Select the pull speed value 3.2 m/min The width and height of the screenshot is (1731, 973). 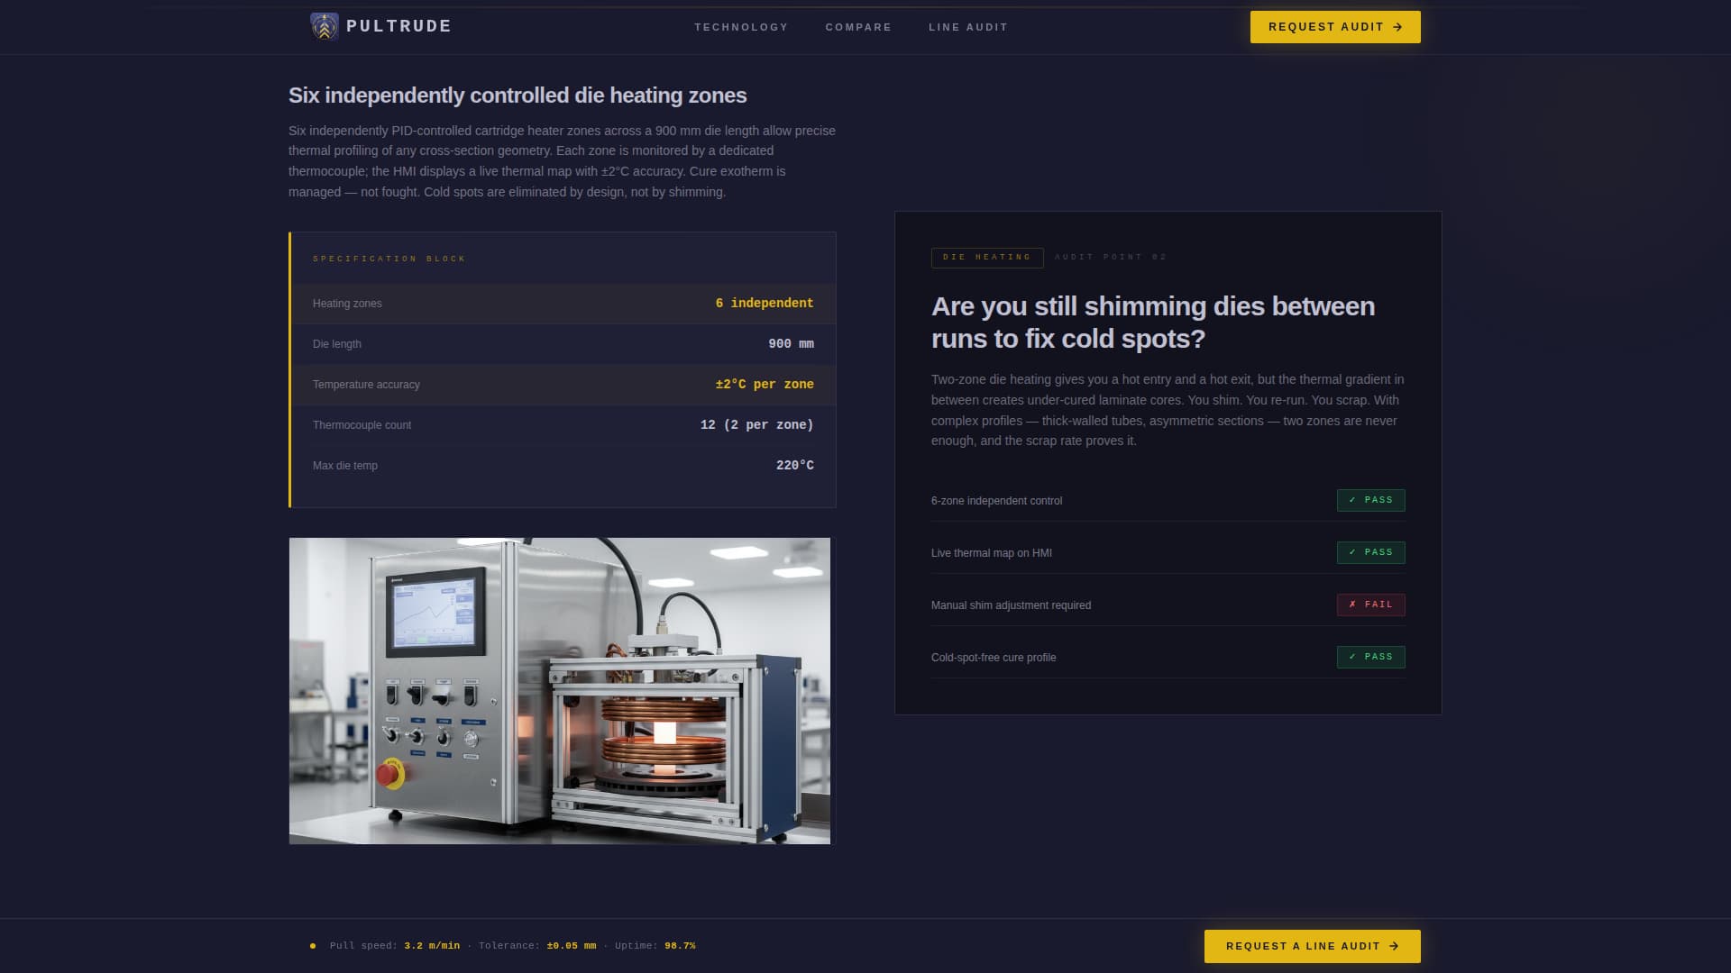[431, 946]
